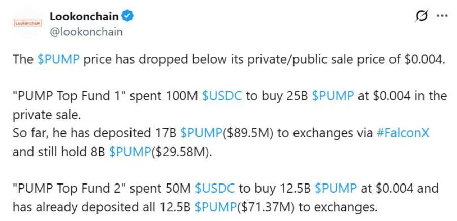
Task: Click the blue verified badge
Action: tap(128, 16)
